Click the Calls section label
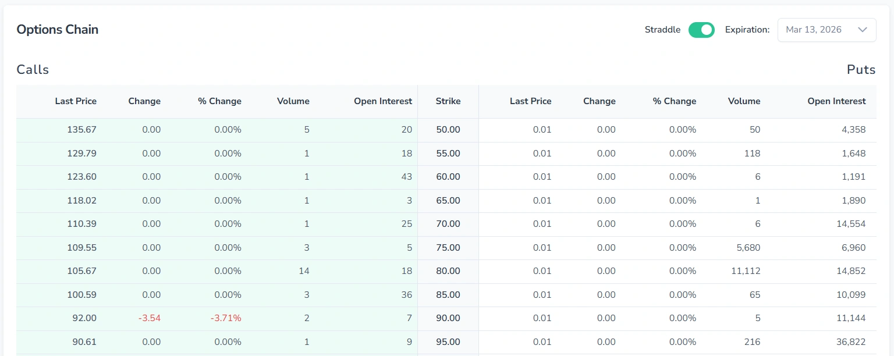This screenshot has height=356, width=894. 32,69
